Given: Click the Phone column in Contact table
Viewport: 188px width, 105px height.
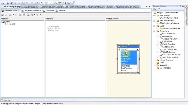Looking at the screenshot, I should pos(123,71).
